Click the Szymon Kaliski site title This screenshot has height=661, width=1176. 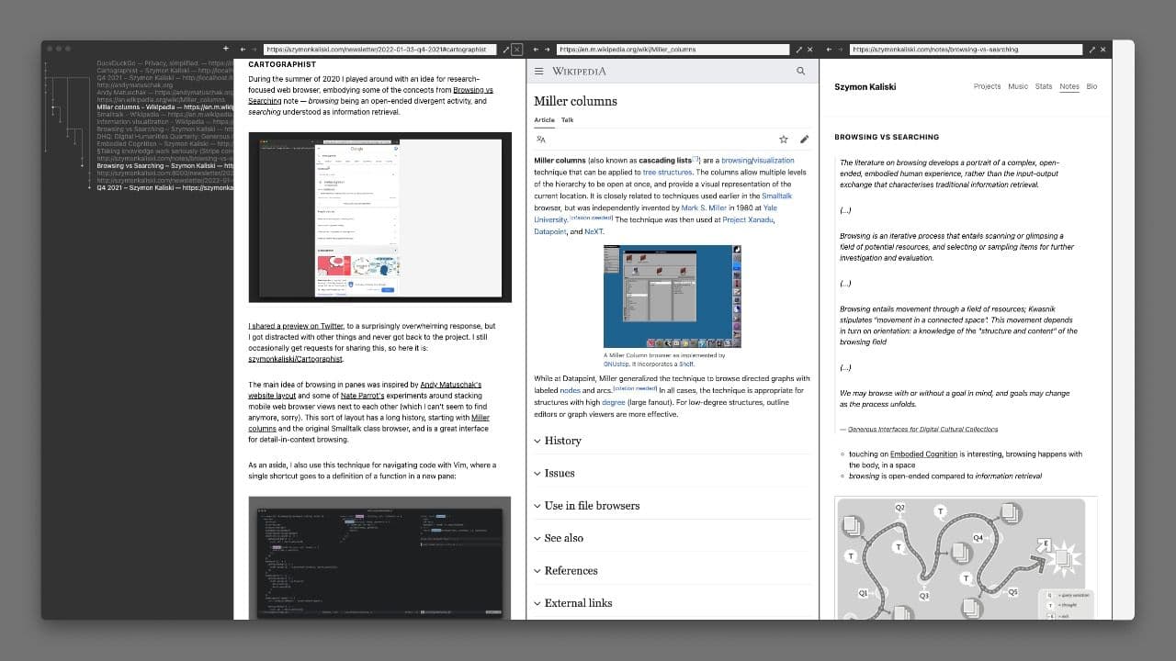(865, 87)
